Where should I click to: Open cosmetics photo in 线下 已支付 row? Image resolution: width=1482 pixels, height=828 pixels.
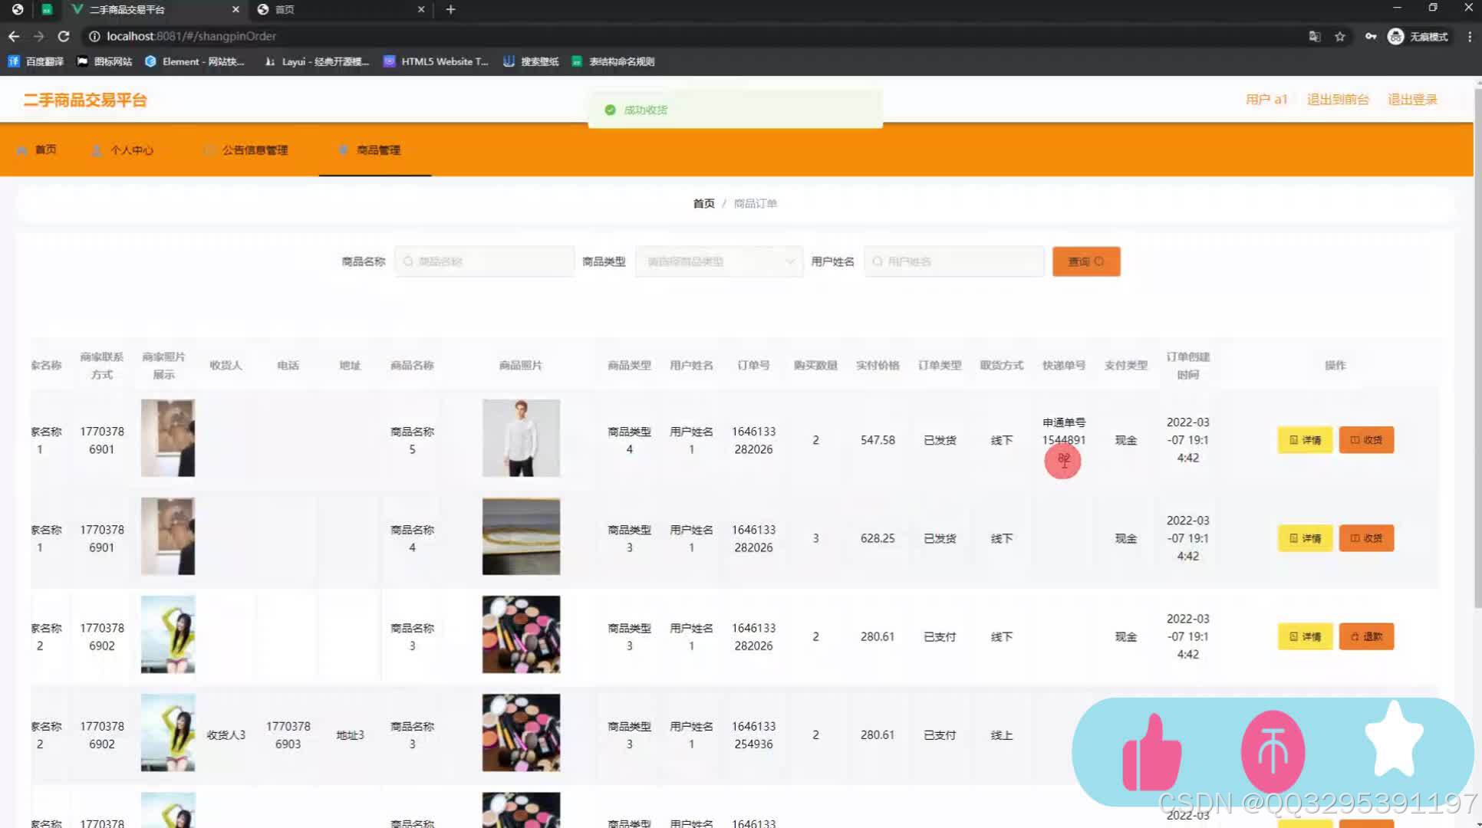pos(521,634)
